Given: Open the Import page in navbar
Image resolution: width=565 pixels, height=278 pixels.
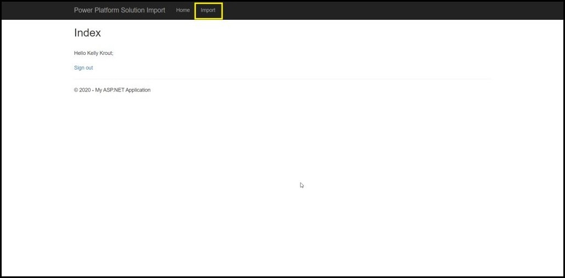Looking at the screenshot, I should tap(208, 10).
